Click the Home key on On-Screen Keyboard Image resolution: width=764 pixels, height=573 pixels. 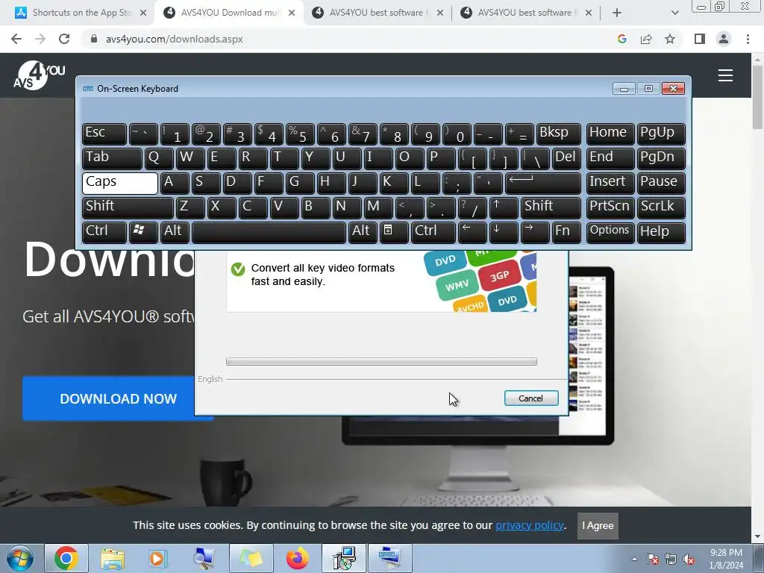610,134
